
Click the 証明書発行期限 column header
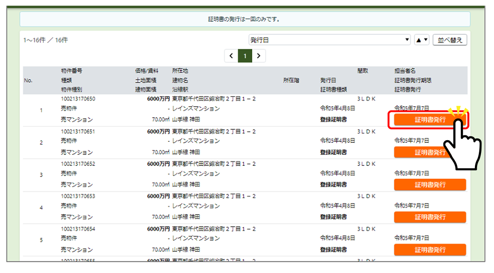pyautogui.click(x=413, y=80)
